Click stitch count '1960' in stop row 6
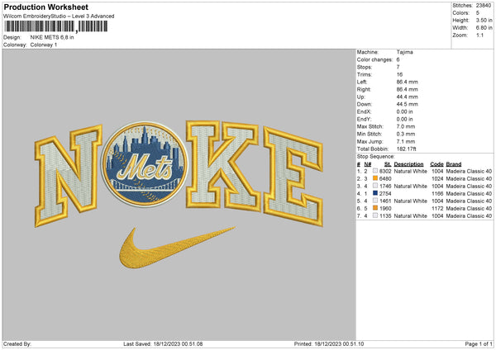This screenshot has height=350, width=496. point(385,209)
